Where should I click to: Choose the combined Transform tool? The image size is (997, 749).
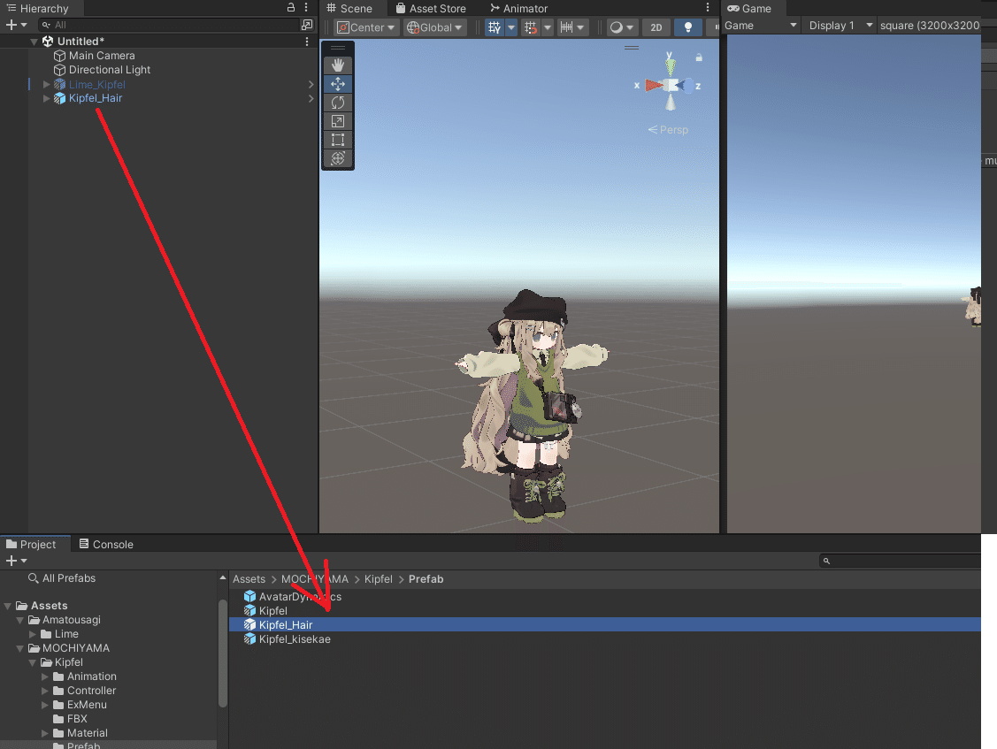pyautogui.click(x=338, y=158)
